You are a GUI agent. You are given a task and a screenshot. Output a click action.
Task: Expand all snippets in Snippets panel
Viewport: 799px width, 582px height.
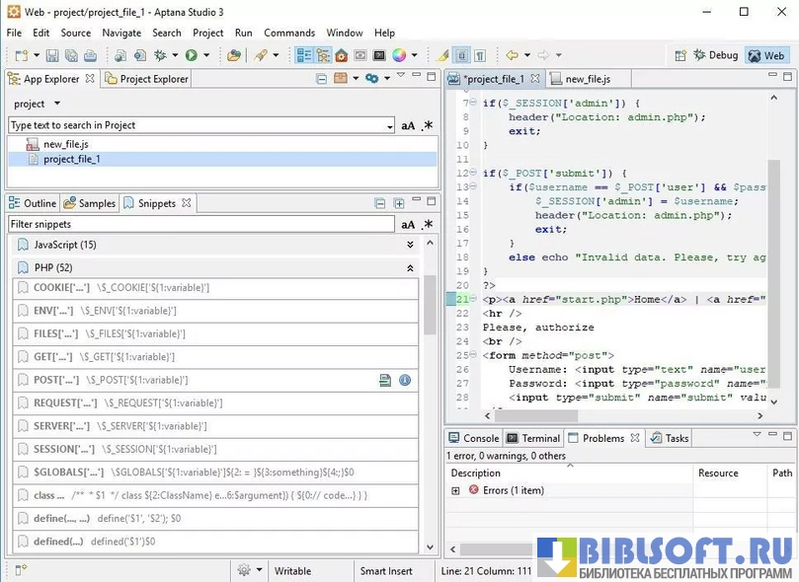point(399,204)
